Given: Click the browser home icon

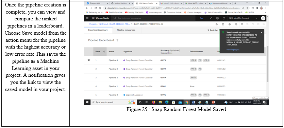Looking at the screenshot, I should (x=100, y=8).
